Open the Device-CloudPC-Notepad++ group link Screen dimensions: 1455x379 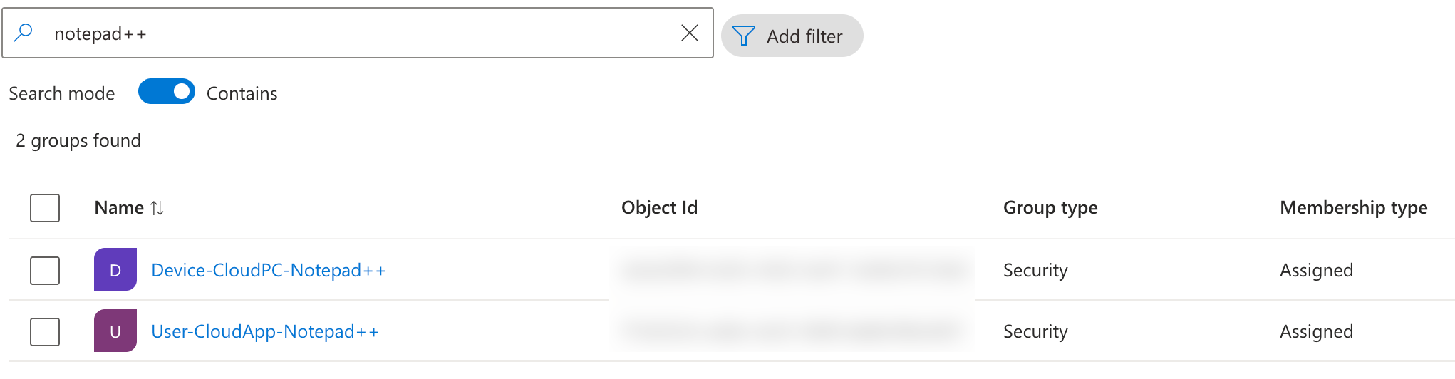pyautogui.click(x=268, y=271)
